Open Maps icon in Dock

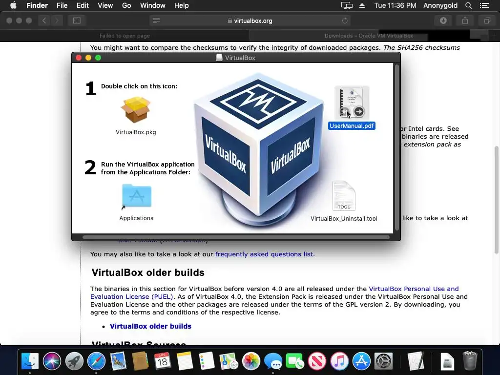tap(229, 361)
